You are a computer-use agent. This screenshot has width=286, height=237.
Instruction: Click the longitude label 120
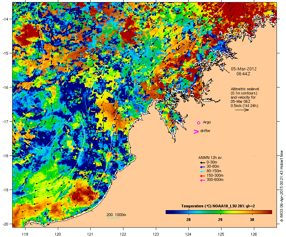click(x=58, y=234)
